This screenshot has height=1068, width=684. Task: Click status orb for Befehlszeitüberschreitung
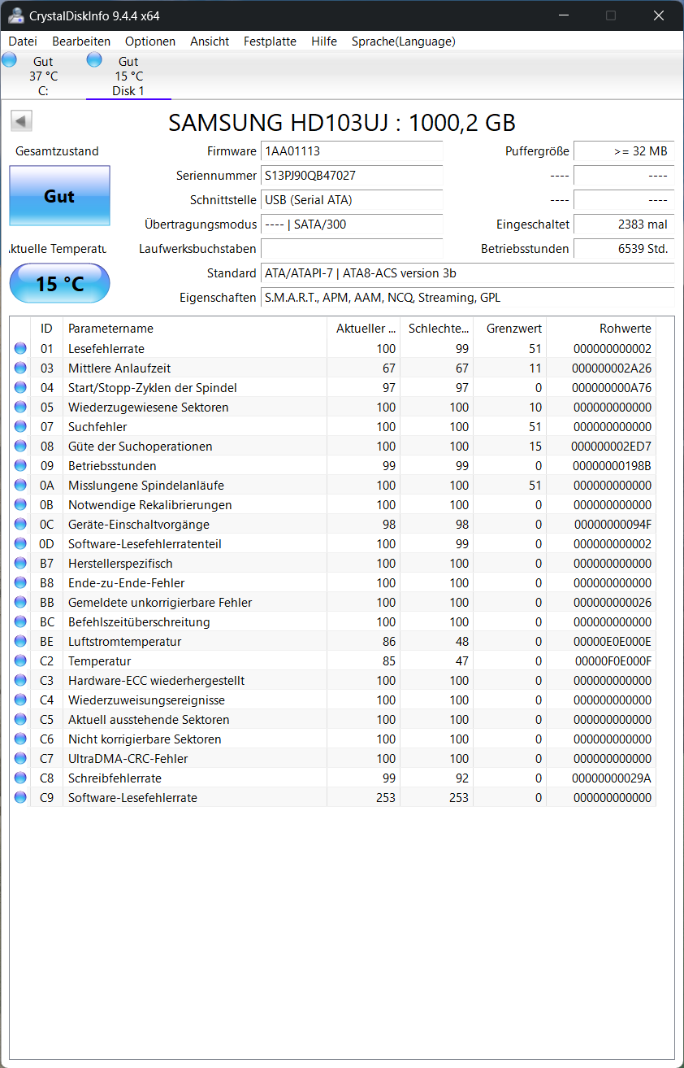click(20, 621)
